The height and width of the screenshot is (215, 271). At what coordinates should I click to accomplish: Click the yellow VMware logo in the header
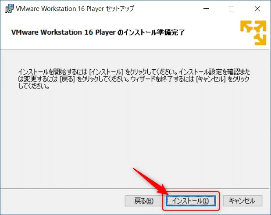click(253, 33)
